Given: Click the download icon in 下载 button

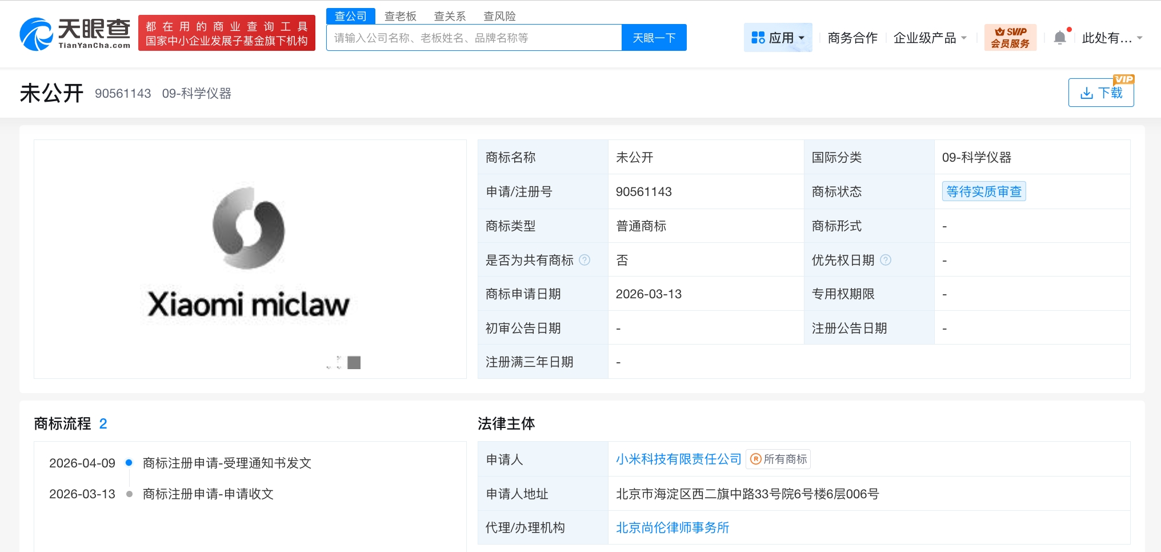Looking at the screenshot, I should tap(1086, 93).
